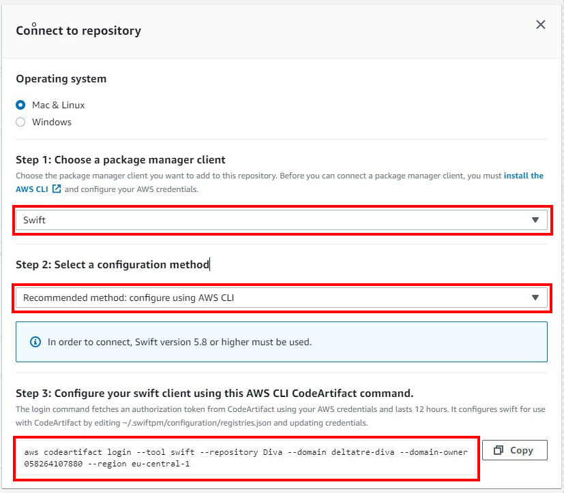This screenshot has height=493, width=564.
Task: Click the arrow on the Swift dropdown
Action: pyautogui.click(x=535, y=220)
